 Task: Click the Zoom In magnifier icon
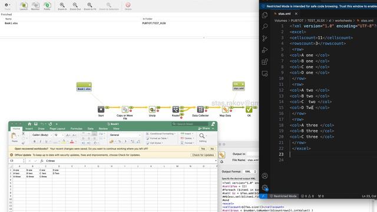[x=62, y=6]
